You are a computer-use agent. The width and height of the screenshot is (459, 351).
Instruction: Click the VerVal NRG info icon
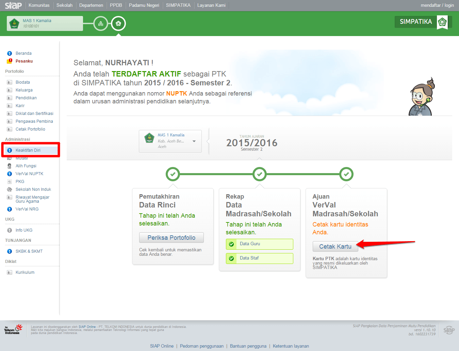(10, 209)
